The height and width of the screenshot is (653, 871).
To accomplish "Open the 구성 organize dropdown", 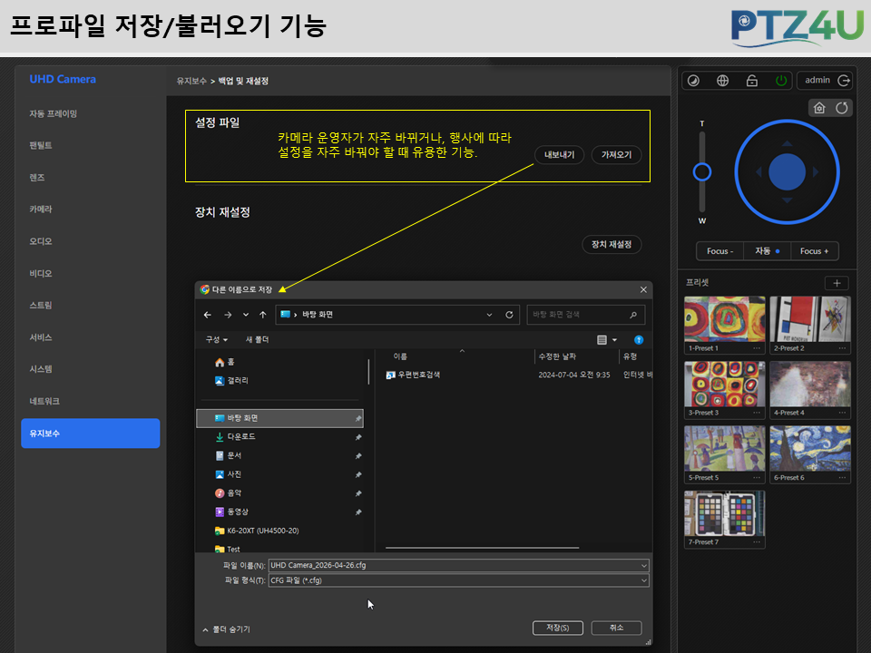I will (x=217, y=339).
